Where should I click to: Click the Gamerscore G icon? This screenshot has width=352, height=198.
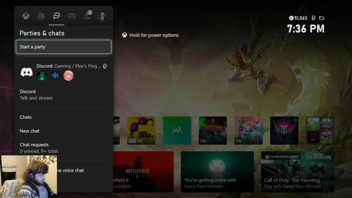coord(291,18)
